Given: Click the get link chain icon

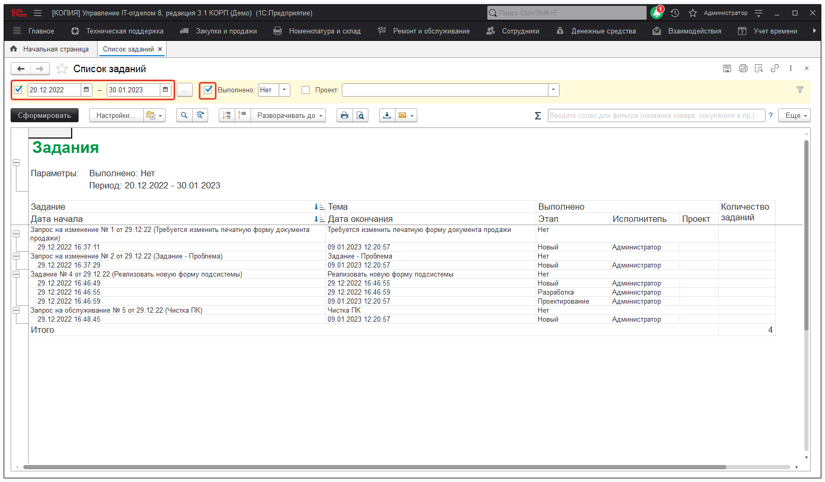Looking at the screenshot, I should (775, 68).
